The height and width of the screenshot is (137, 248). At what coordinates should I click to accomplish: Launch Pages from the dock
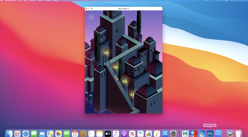157,134
